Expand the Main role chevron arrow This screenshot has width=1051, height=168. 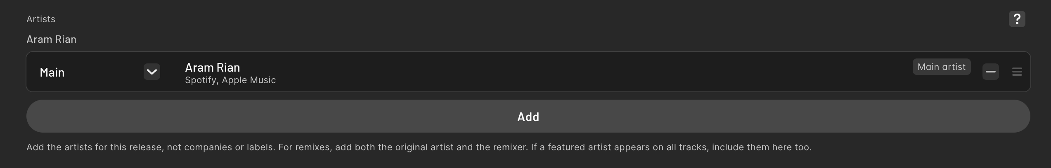(x=151, y=72)
